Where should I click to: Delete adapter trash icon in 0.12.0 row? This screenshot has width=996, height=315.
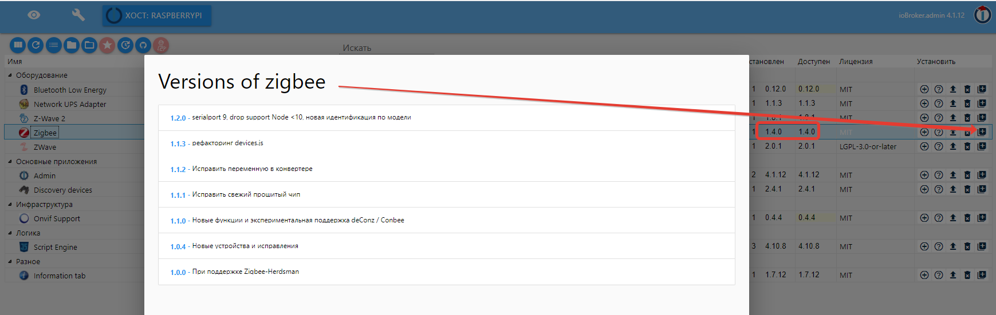tap(967, 89)
